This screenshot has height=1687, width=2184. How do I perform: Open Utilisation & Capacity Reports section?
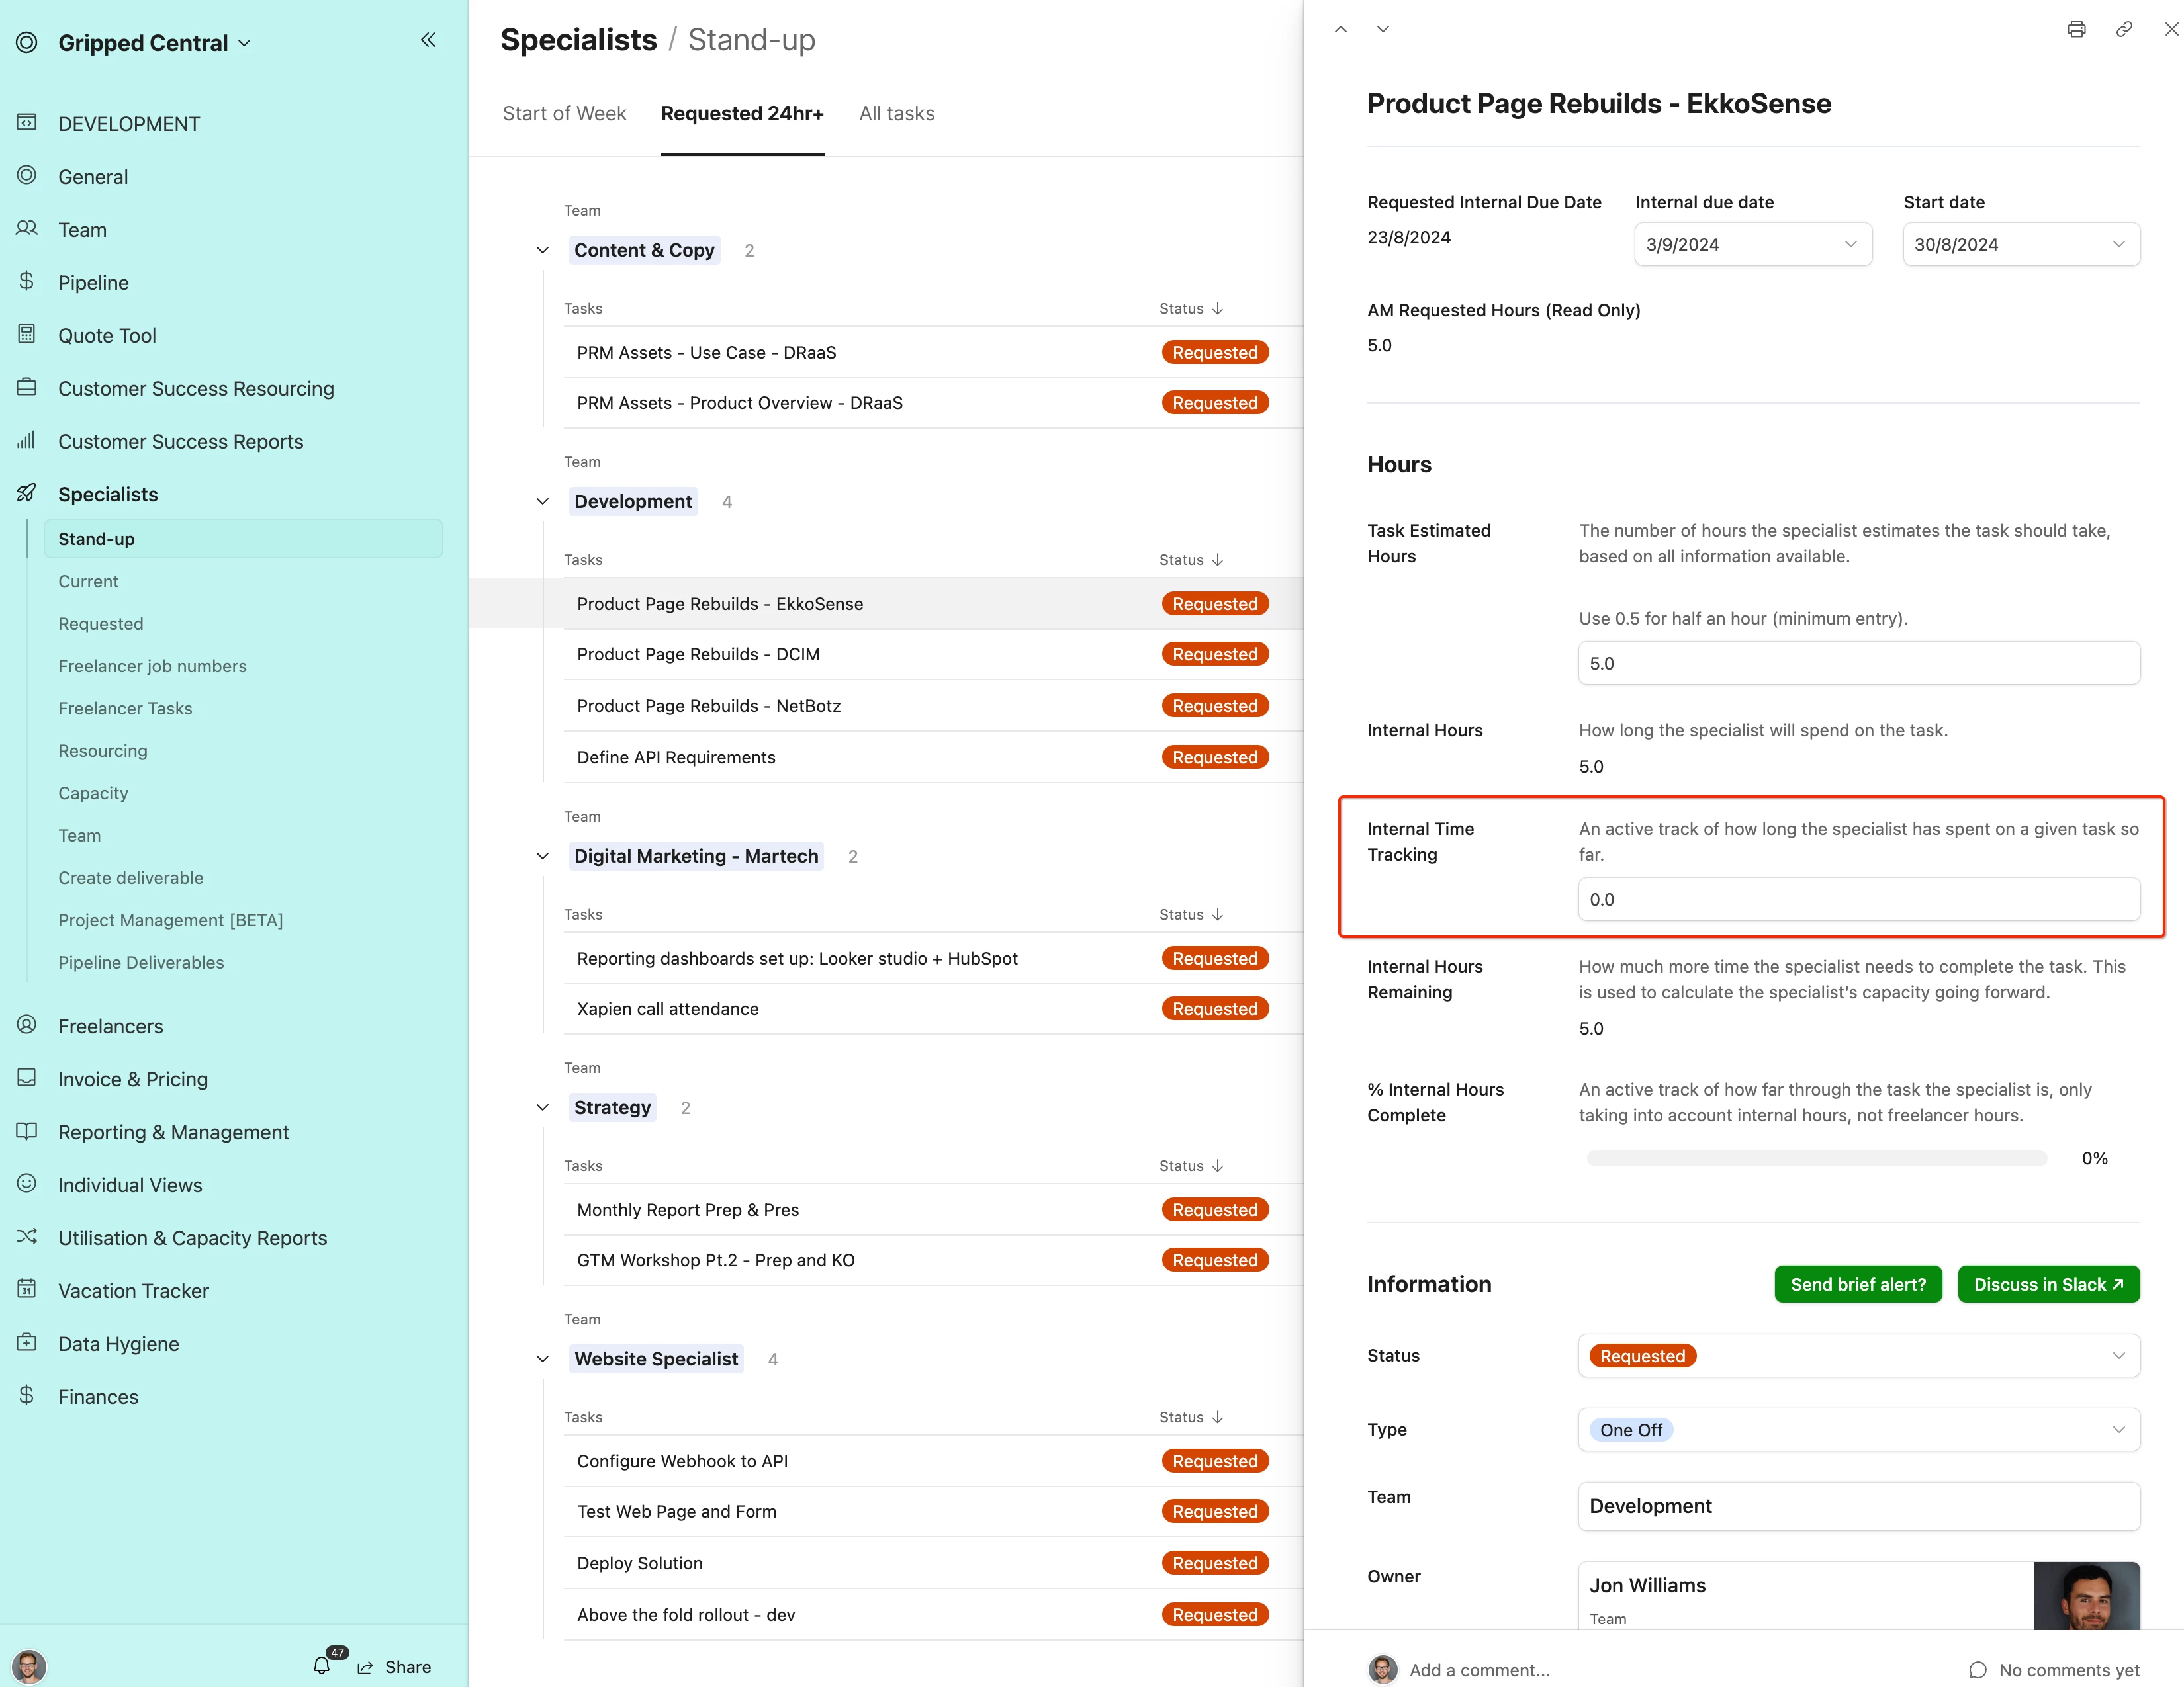tap(192, 1237)
